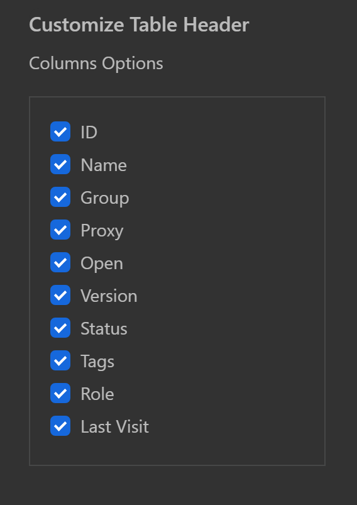Screen dimensions: 357x505
Task: Uncheck the Status column checkbox
Action: pyautogui.click(x=60, y=328)
